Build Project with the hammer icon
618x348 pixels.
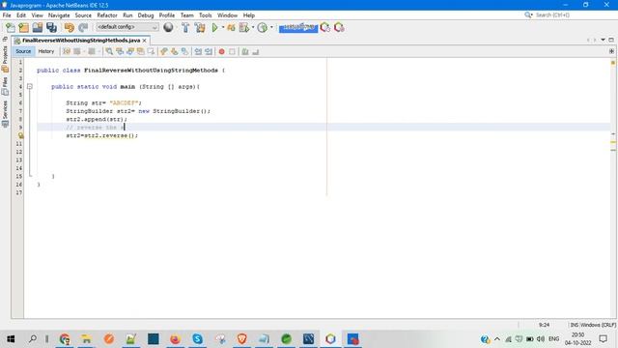(185, 27)
